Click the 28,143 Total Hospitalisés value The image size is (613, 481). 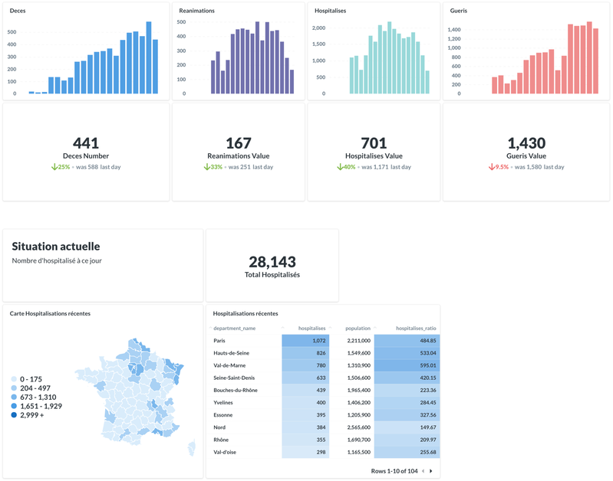[272, 262]
